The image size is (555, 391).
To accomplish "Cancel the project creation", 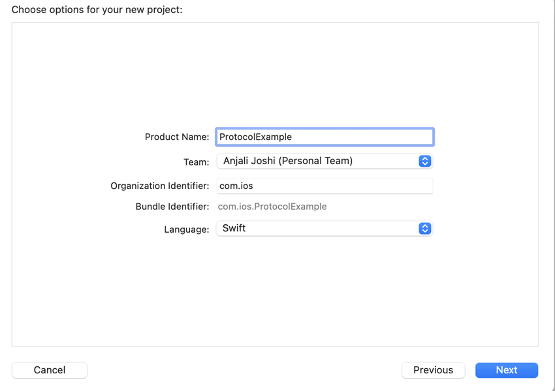I will tap(50, 370).
